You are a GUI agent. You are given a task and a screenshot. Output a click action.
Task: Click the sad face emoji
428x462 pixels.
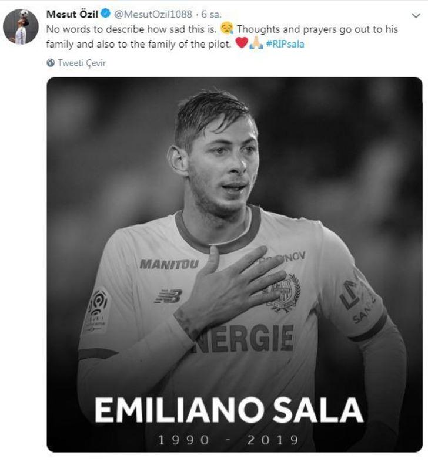tap(226, 29)
